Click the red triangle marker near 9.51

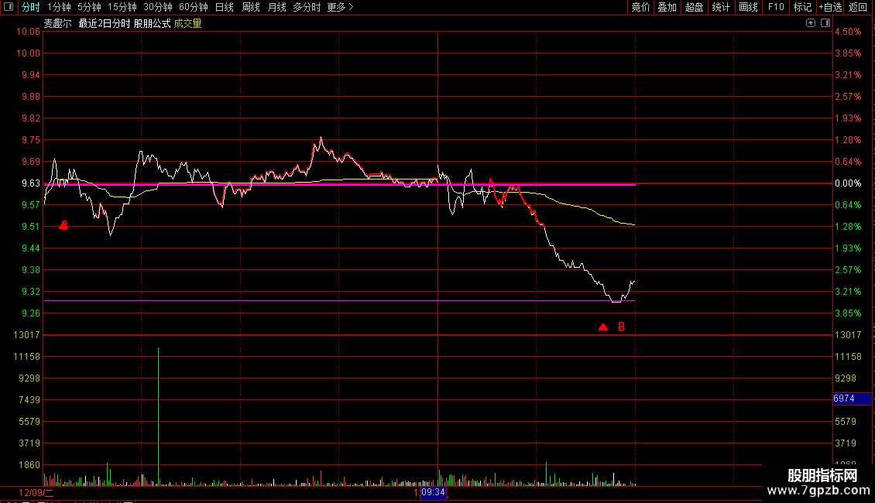(x=63, y=224)
